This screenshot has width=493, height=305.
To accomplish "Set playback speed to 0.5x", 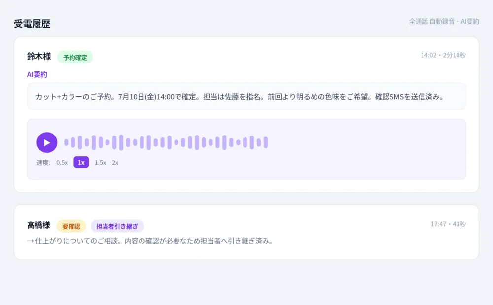I will click(62, 163).
